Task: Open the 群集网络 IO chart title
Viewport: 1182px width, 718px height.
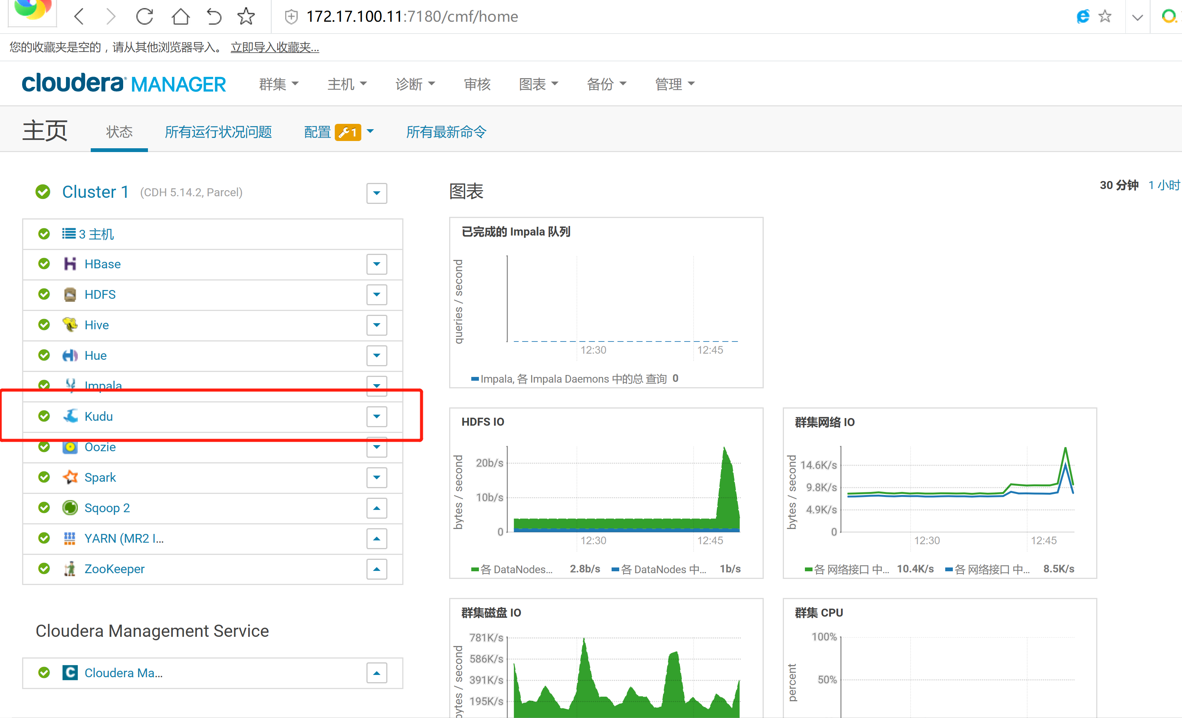Action: pyautogui.click(x=825, y=422)
